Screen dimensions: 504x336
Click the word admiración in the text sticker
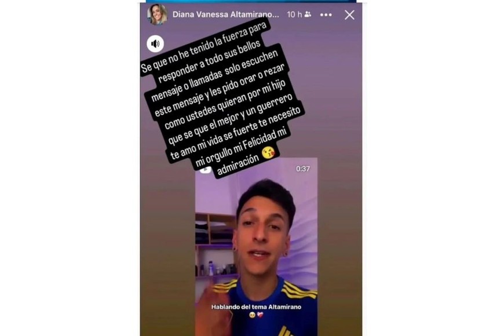tap(238, 165)
